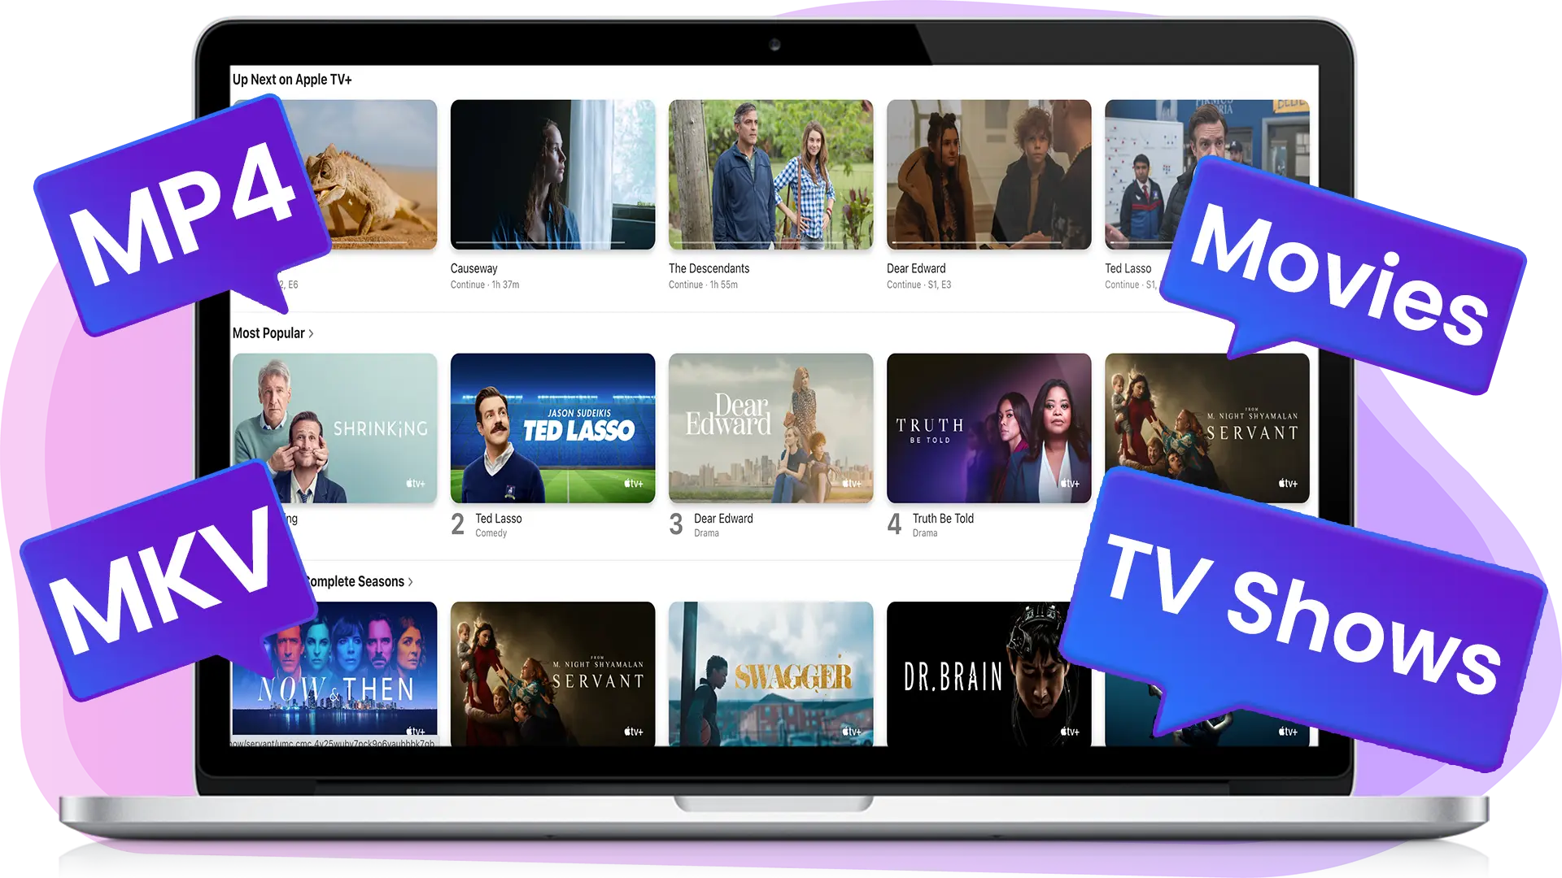Continue watching Causeway

pos(552,175)
